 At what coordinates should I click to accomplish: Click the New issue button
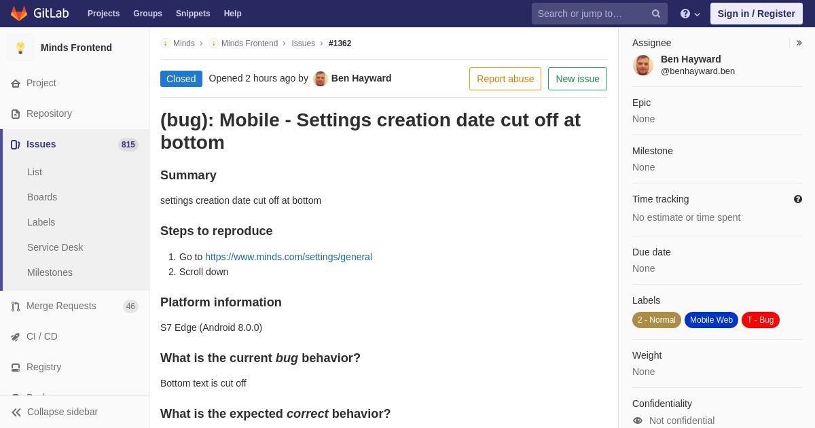pyautogui.click(x=577, y=79)
